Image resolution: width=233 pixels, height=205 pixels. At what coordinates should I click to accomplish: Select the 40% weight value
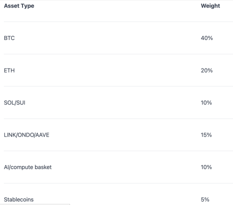click(x=206, y=38)
